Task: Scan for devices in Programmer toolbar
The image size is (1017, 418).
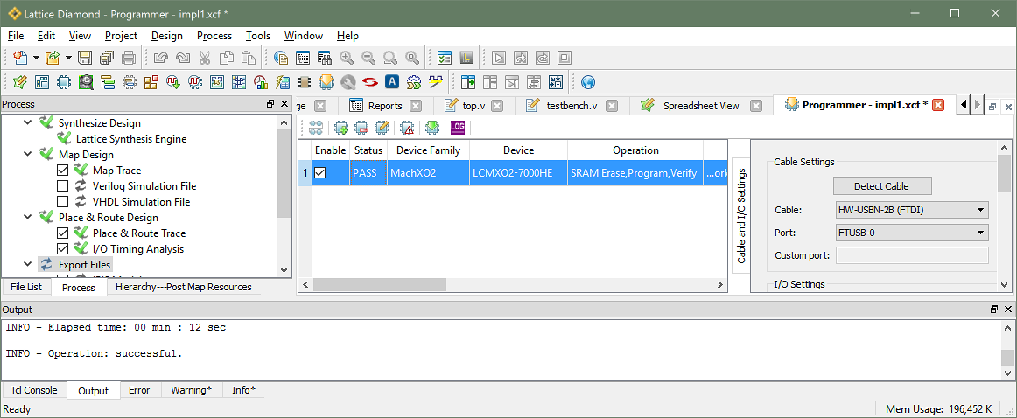Action: click(316, 128)
